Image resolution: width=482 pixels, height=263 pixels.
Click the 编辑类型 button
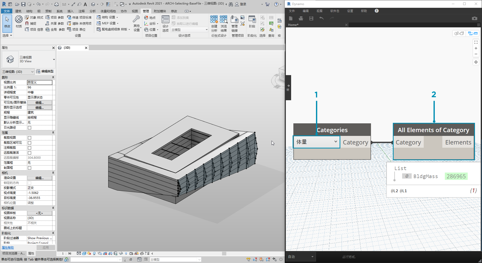click(45, 71)
